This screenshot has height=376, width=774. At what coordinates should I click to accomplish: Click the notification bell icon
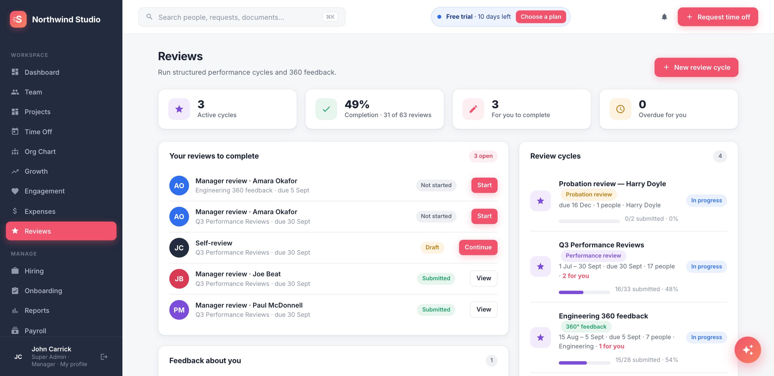pos(664,17)
